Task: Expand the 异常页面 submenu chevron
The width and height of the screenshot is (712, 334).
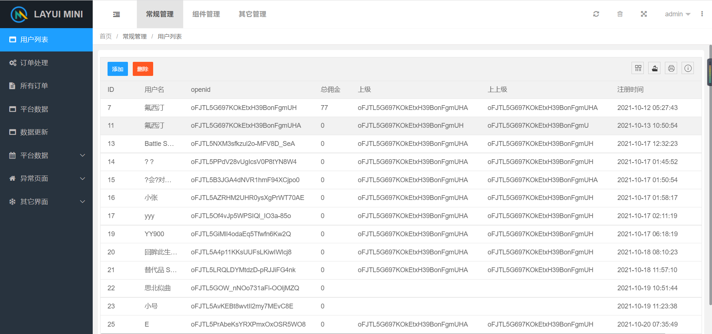Action: point(83,178)
